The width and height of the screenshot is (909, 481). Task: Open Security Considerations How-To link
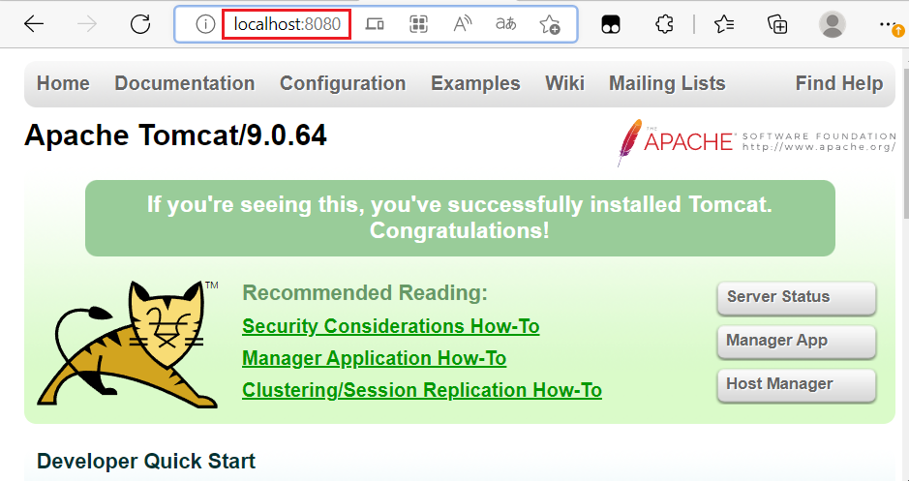click(x=391, y=326)
